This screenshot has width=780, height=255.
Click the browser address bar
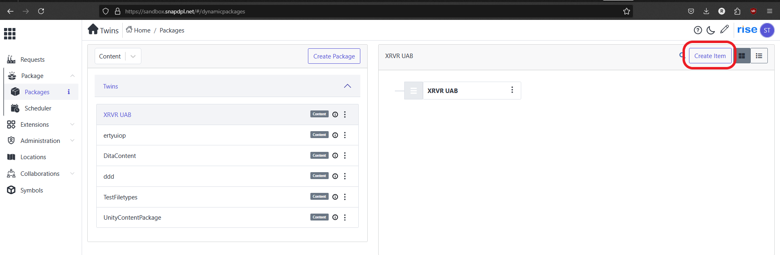click(366, 11)
